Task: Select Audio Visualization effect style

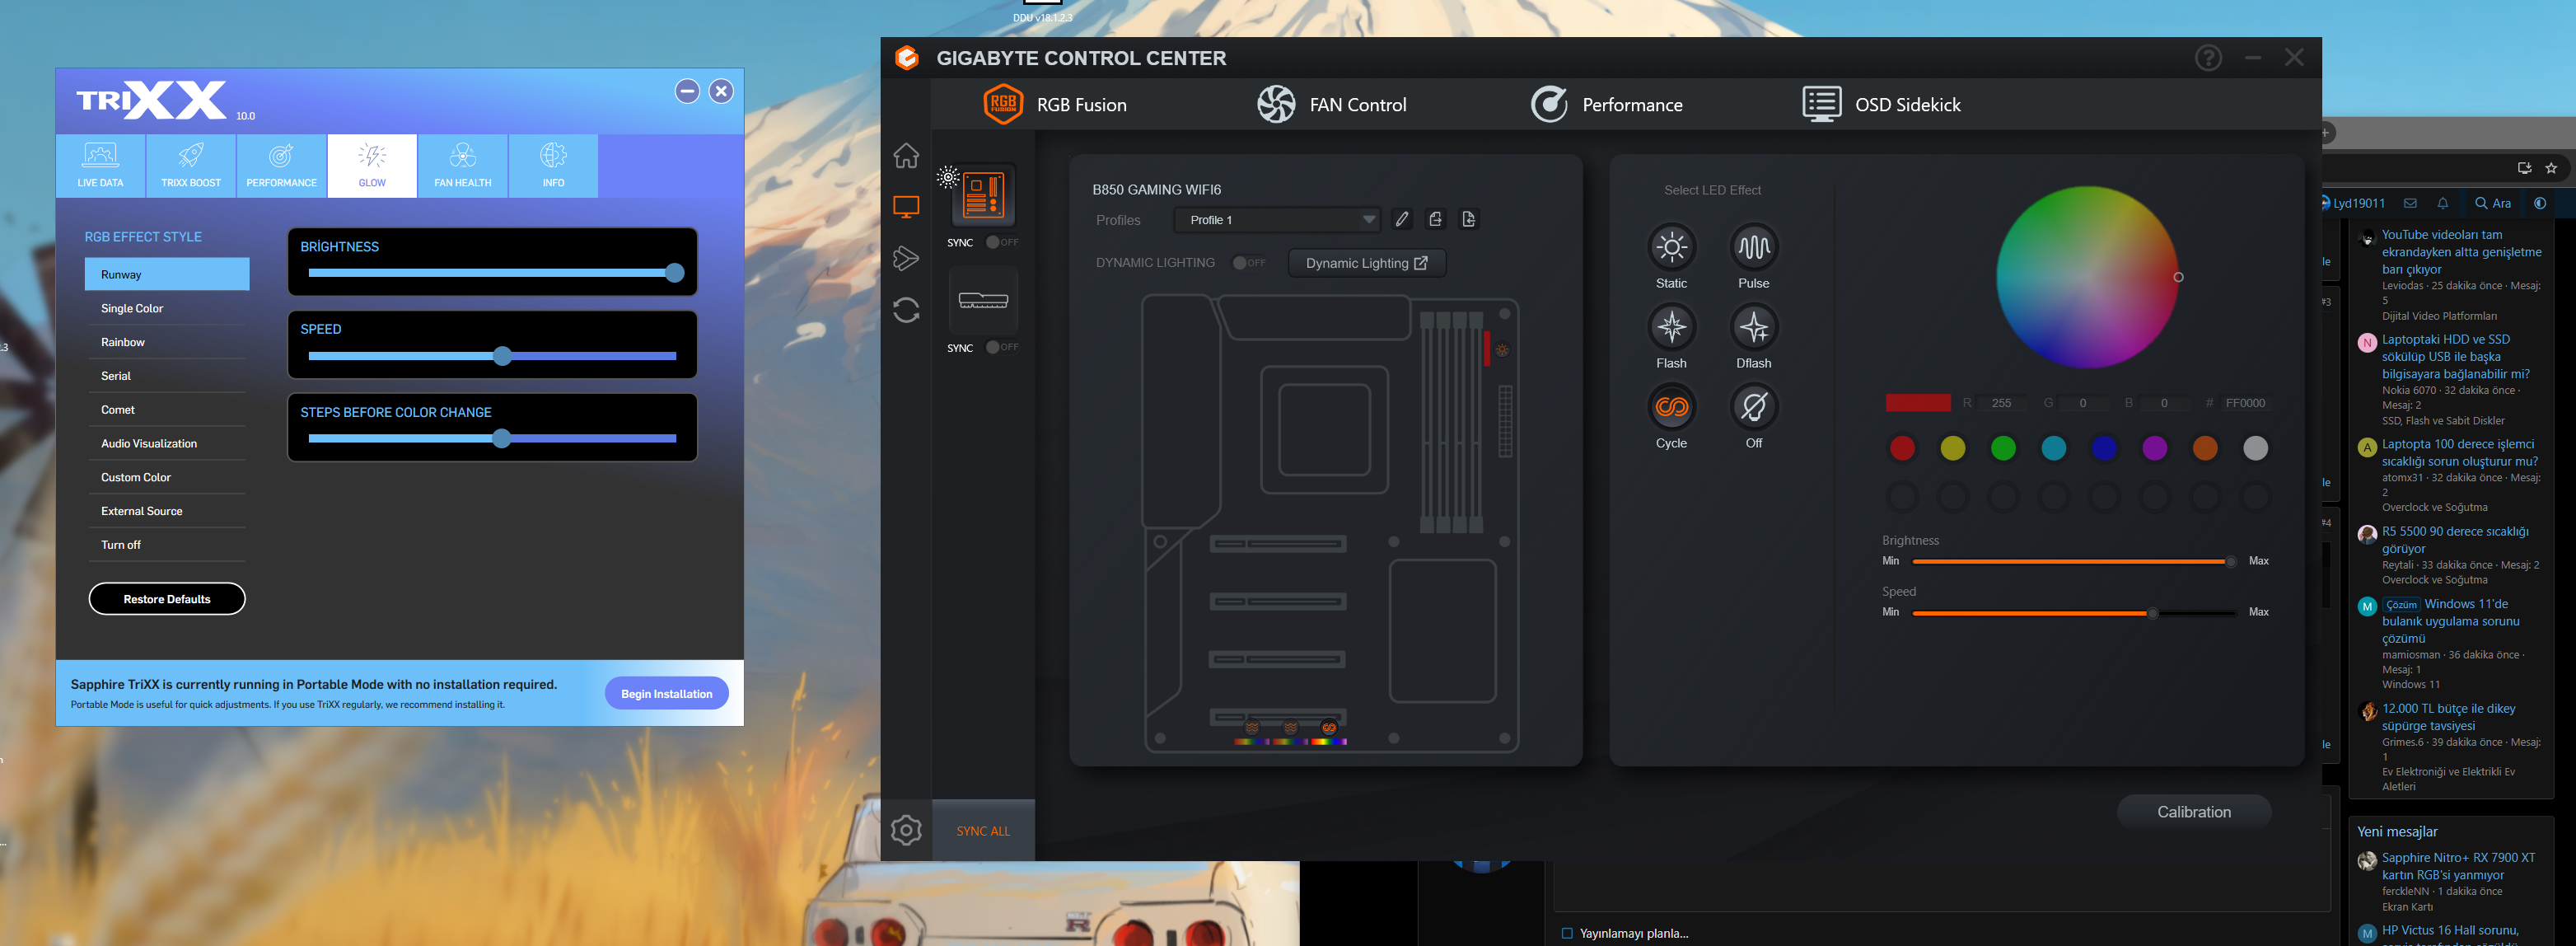Action: tap(167, 443)
